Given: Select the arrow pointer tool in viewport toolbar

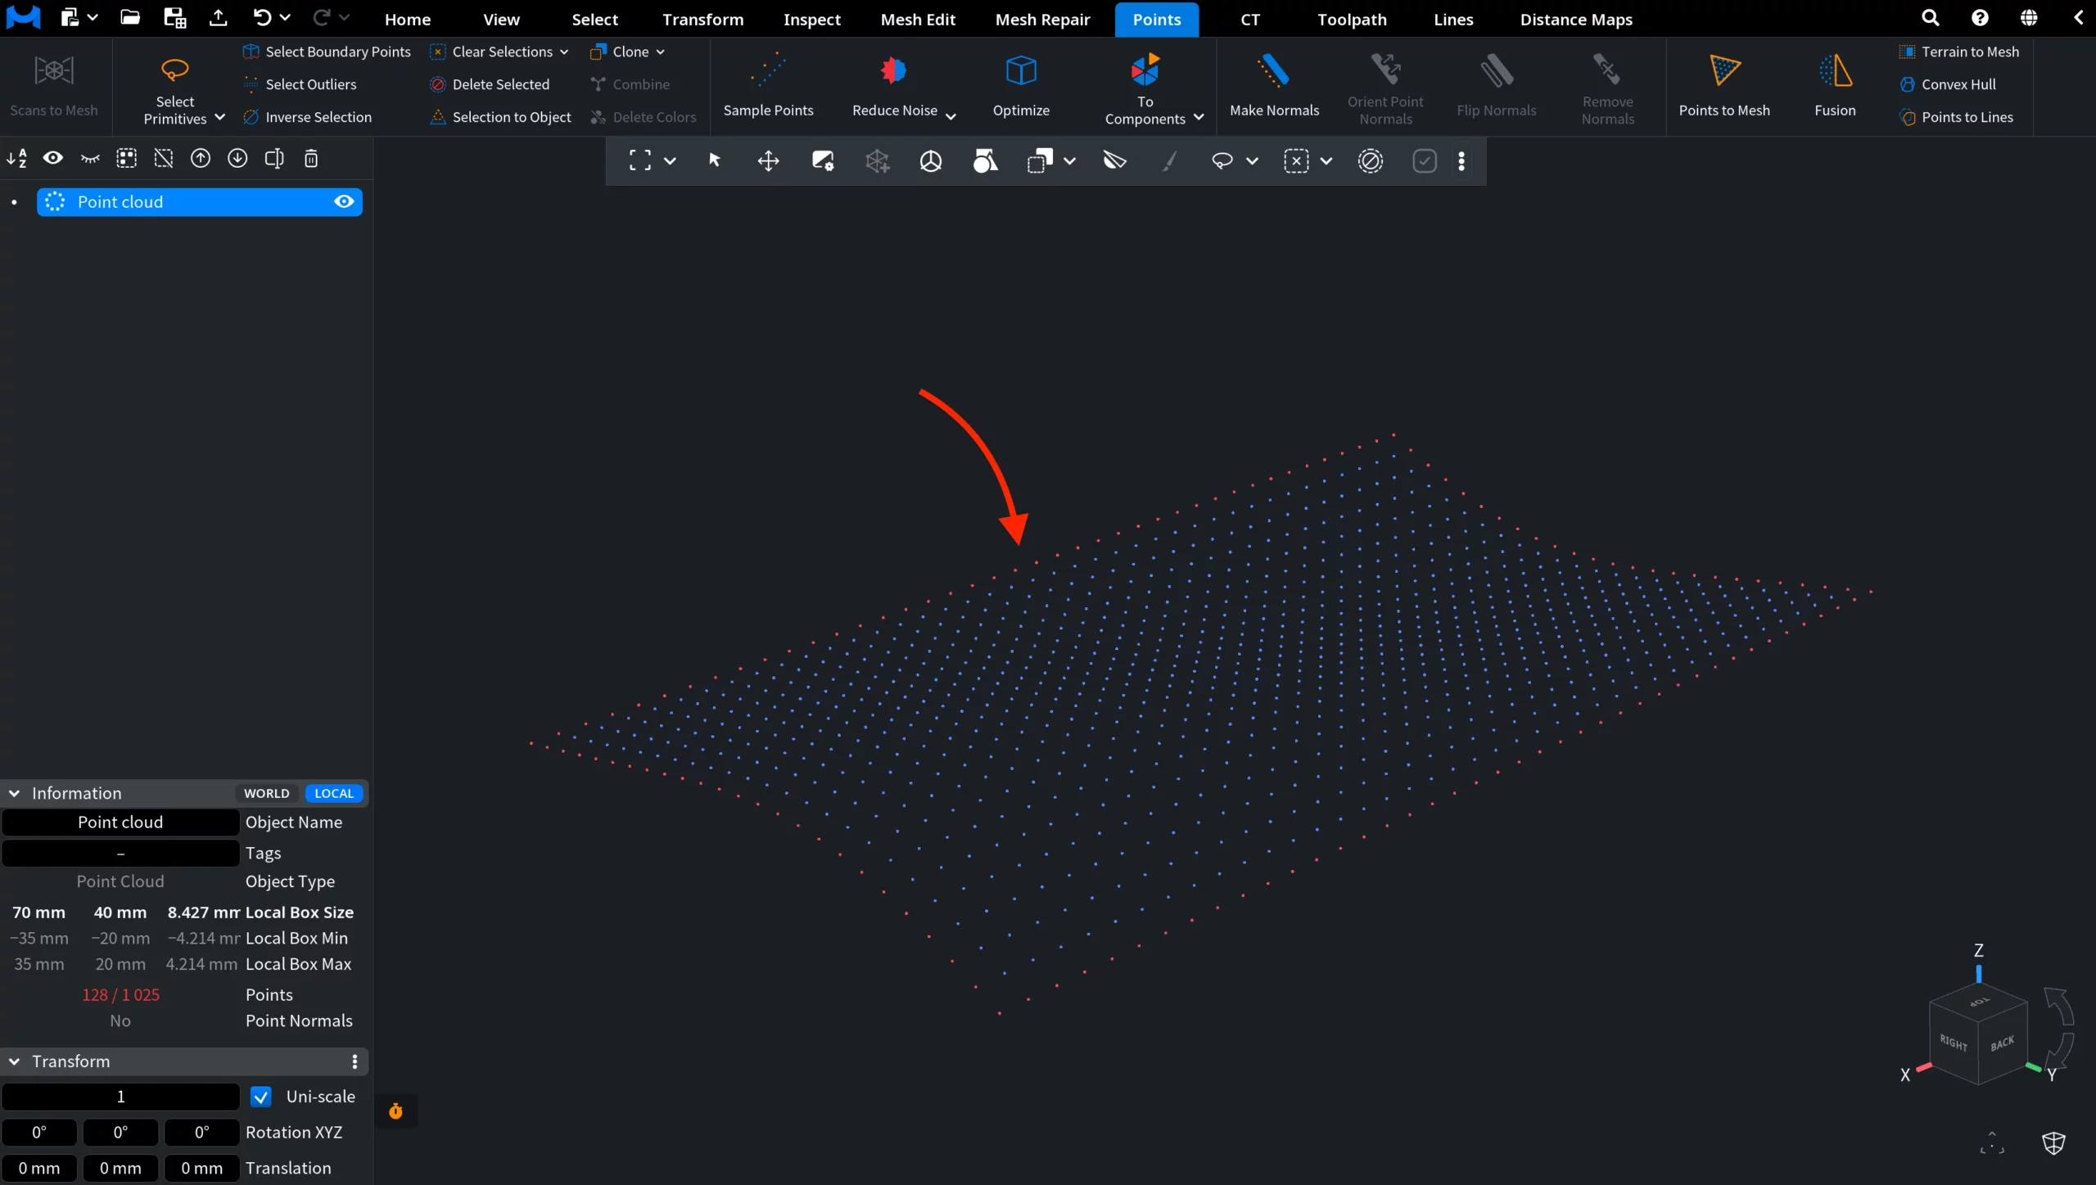Looking at the screenshot, I should 714,160.
